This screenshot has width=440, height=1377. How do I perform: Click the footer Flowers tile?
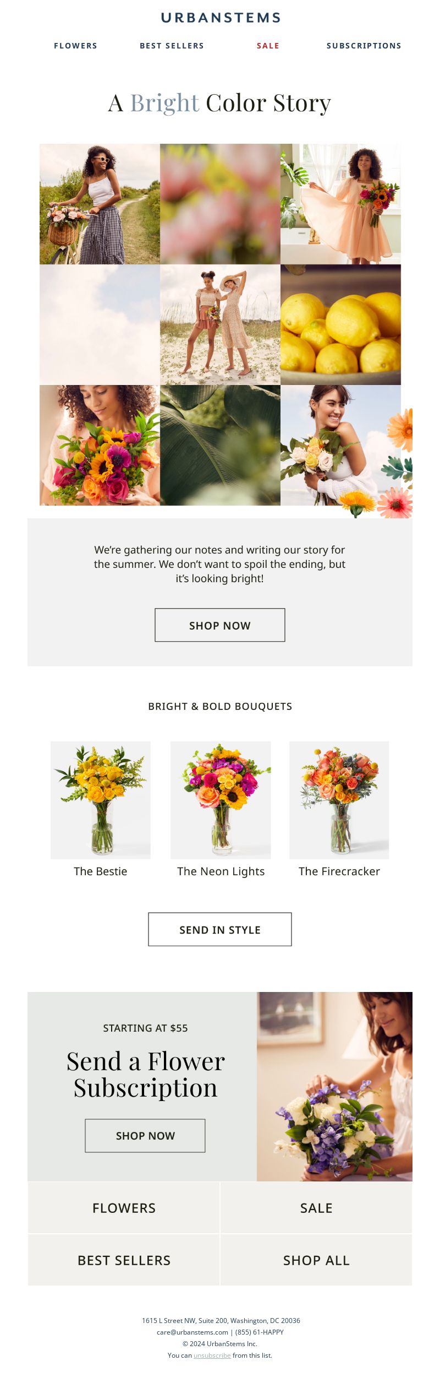[124, 1207]
